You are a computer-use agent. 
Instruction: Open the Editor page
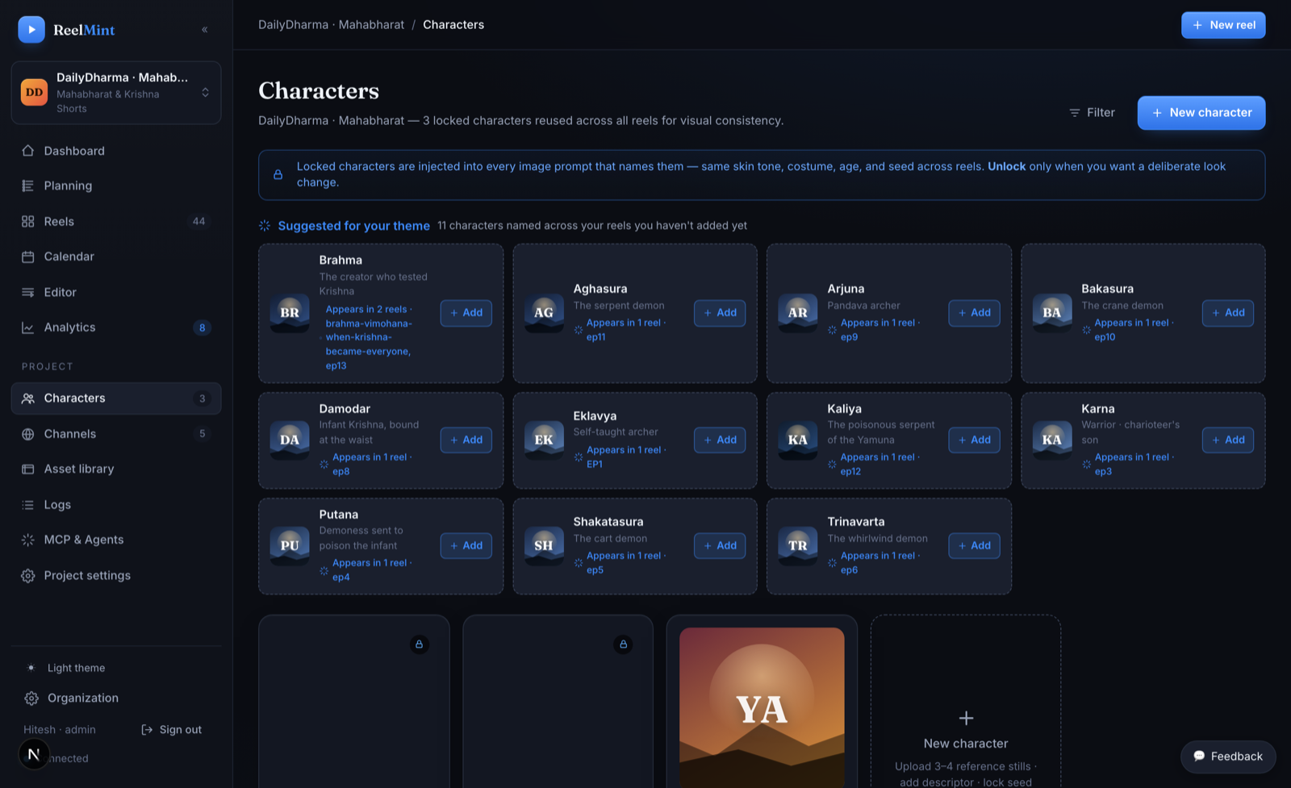[116, 292]
